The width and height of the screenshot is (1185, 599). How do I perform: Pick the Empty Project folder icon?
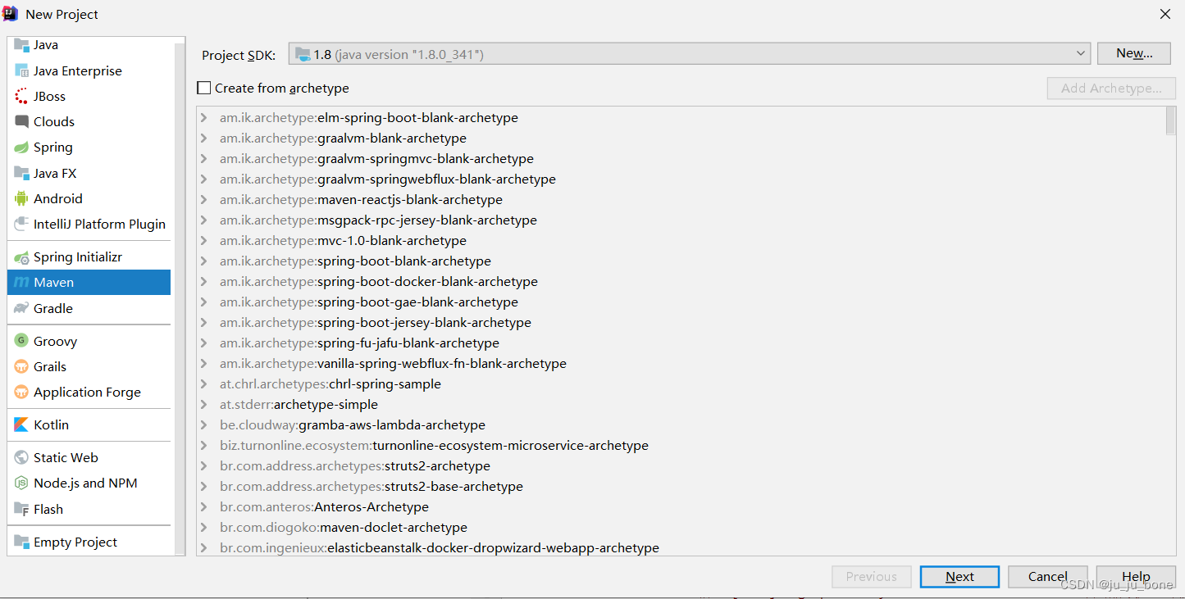coord(21,542)
